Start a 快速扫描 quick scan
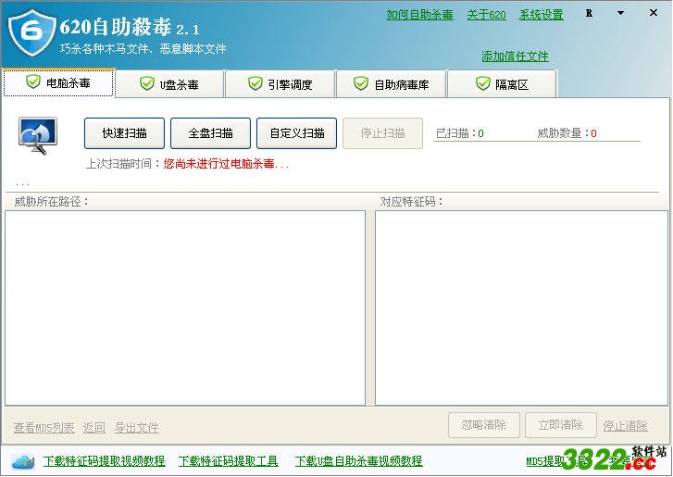673x477 pixels. click(124, 133)
